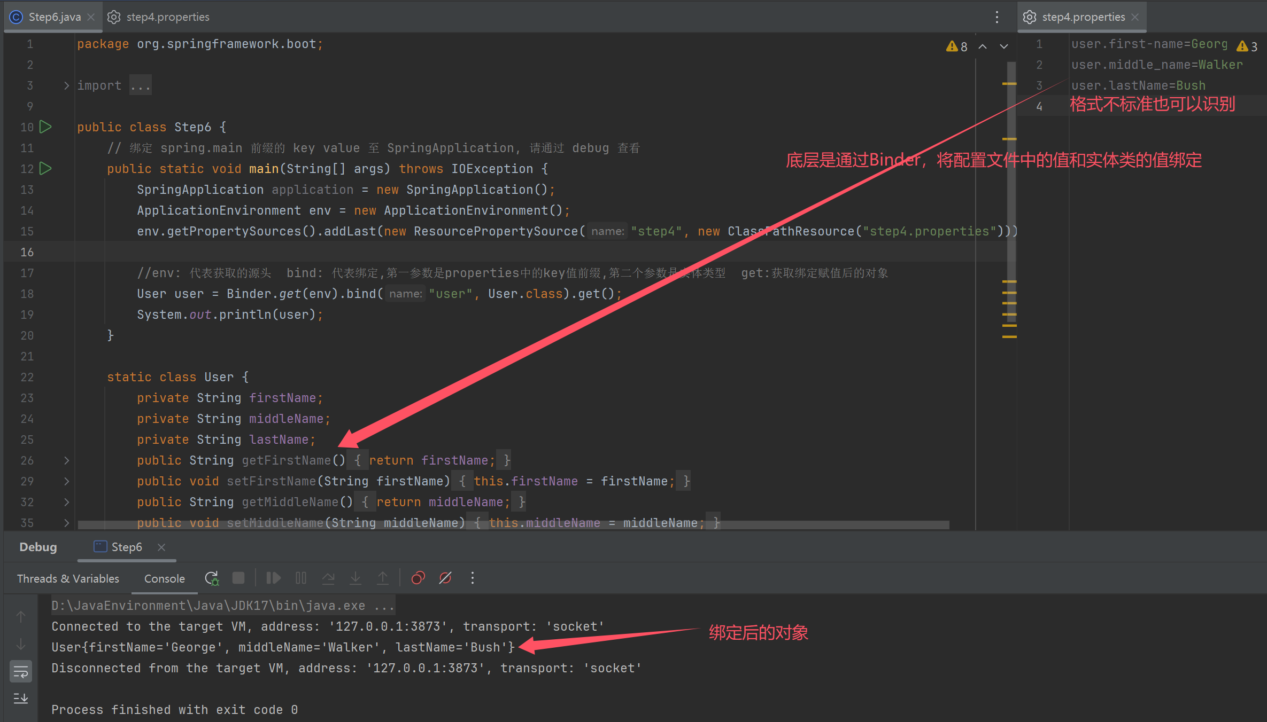The width and height of the screenshot is (1267, 722).
Task: Click warning stripe mark near top of error stripe
Action: click(x=1009, y=84)
